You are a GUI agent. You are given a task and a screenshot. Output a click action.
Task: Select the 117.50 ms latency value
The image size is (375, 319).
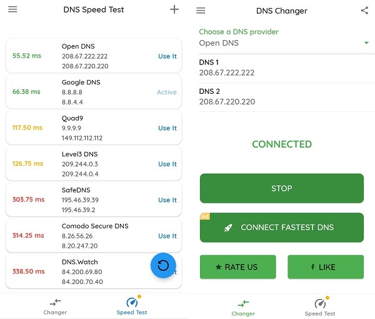coord(27,128)
